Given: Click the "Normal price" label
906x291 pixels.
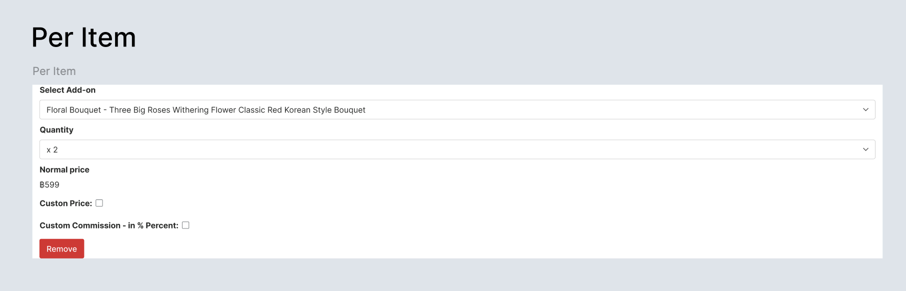Looking at the screenshot, I should pyautogui.click(x=64, y=170).
